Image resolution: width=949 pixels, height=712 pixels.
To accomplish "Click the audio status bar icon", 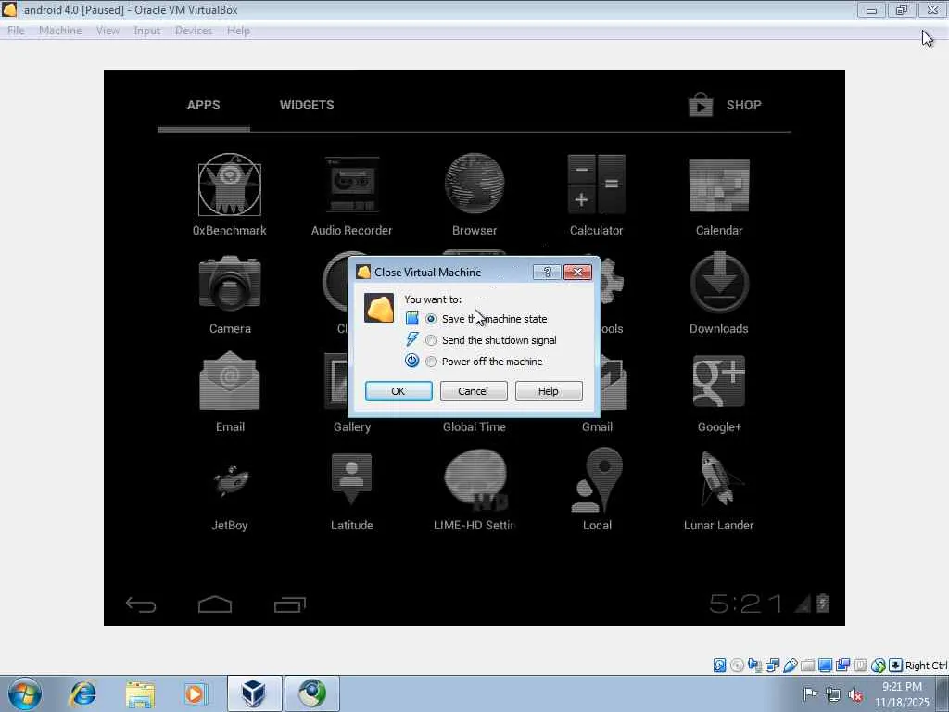I will pos(754,666).
